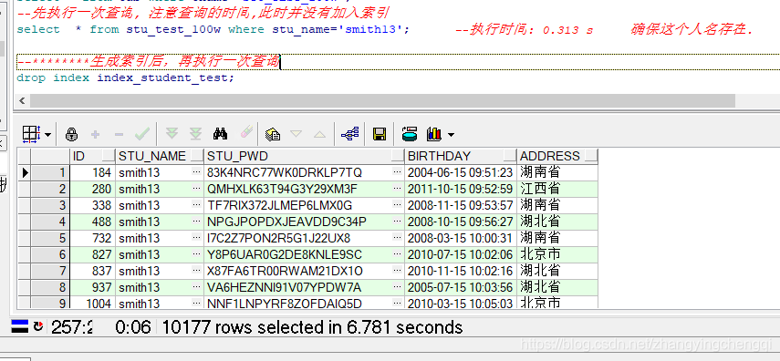Click the previous record up-triangle icon
The image size is (780, 361).
click(x=319, y=134)
